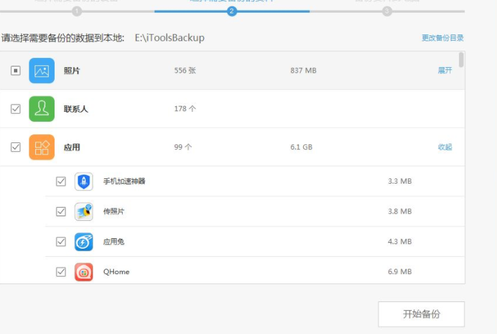The image size is (497, 334).
Task: Click the blue Photos (照片) icon
Action: click(x=42, y=71)
